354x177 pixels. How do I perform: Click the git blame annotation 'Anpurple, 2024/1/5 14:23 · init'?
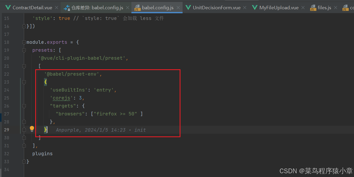(101, 130)
